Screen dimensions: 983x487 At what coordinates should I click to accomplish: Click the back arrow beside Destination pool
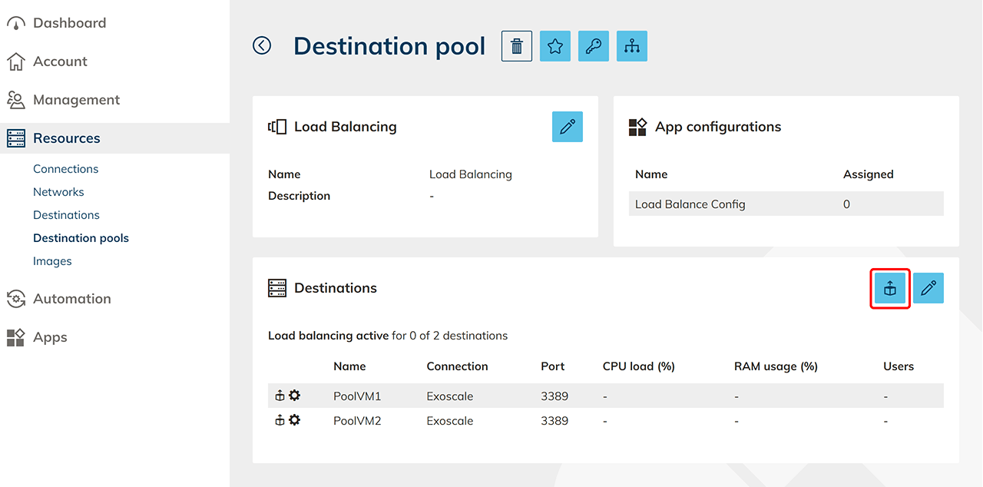click(x=262, y=46)
